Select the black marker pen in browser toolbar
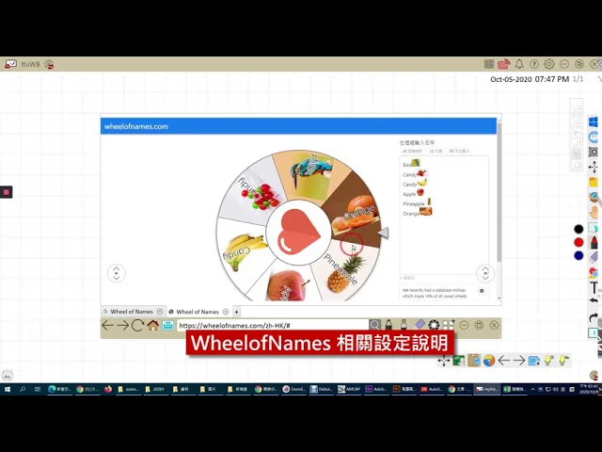This screenshot has width=602, height=452. (388, 325)
